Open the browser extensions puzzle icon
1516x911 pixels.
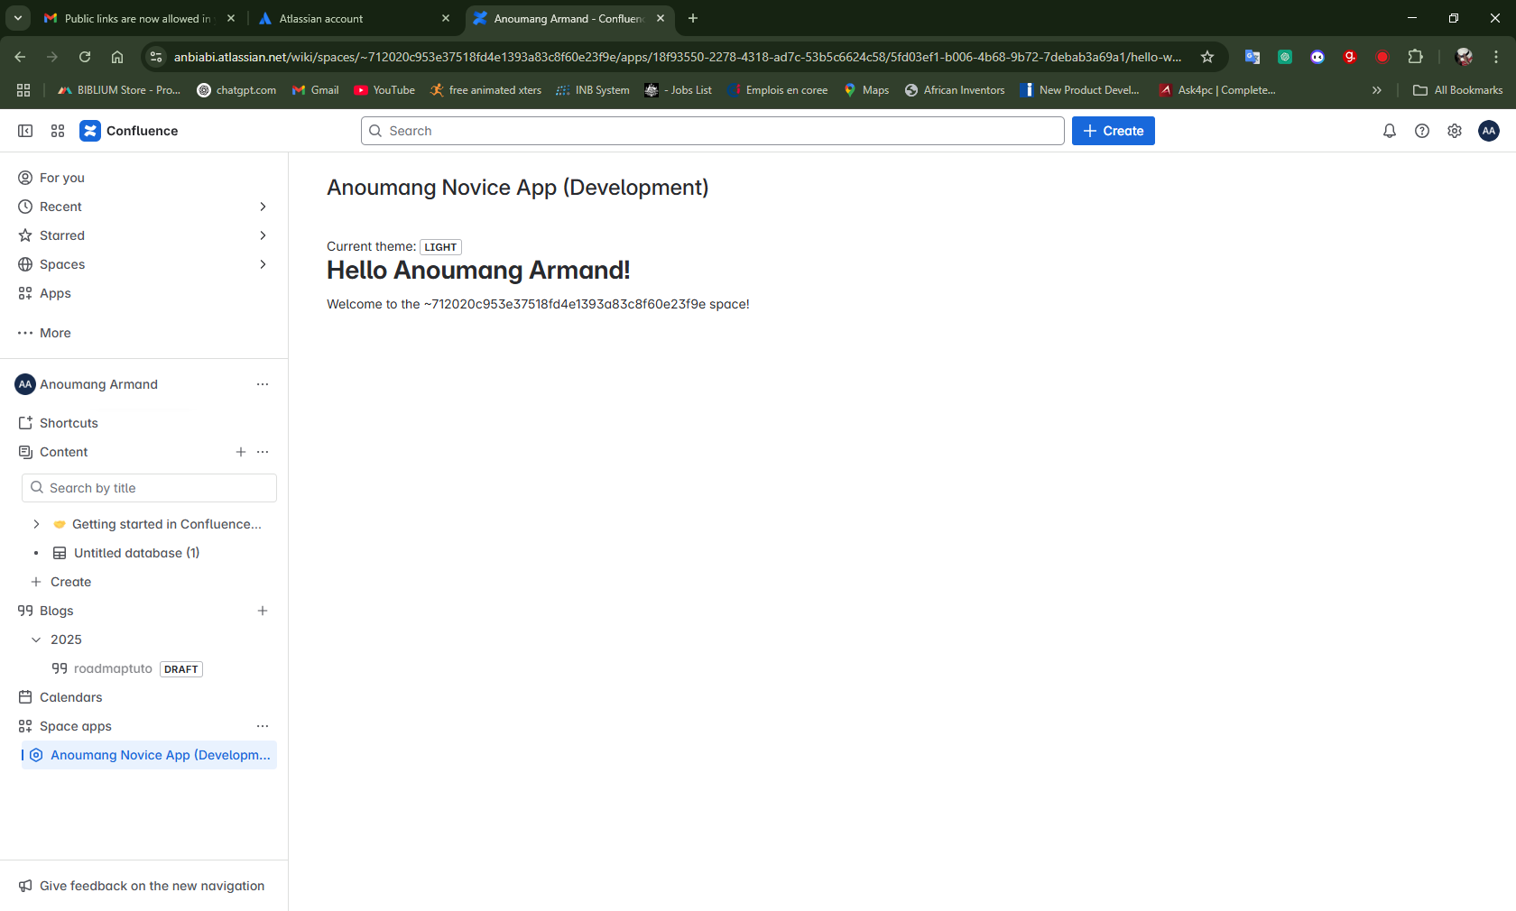1415,57
